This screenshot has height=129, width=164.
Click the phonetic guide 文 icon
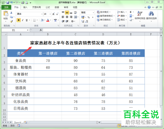coord(55,20)
